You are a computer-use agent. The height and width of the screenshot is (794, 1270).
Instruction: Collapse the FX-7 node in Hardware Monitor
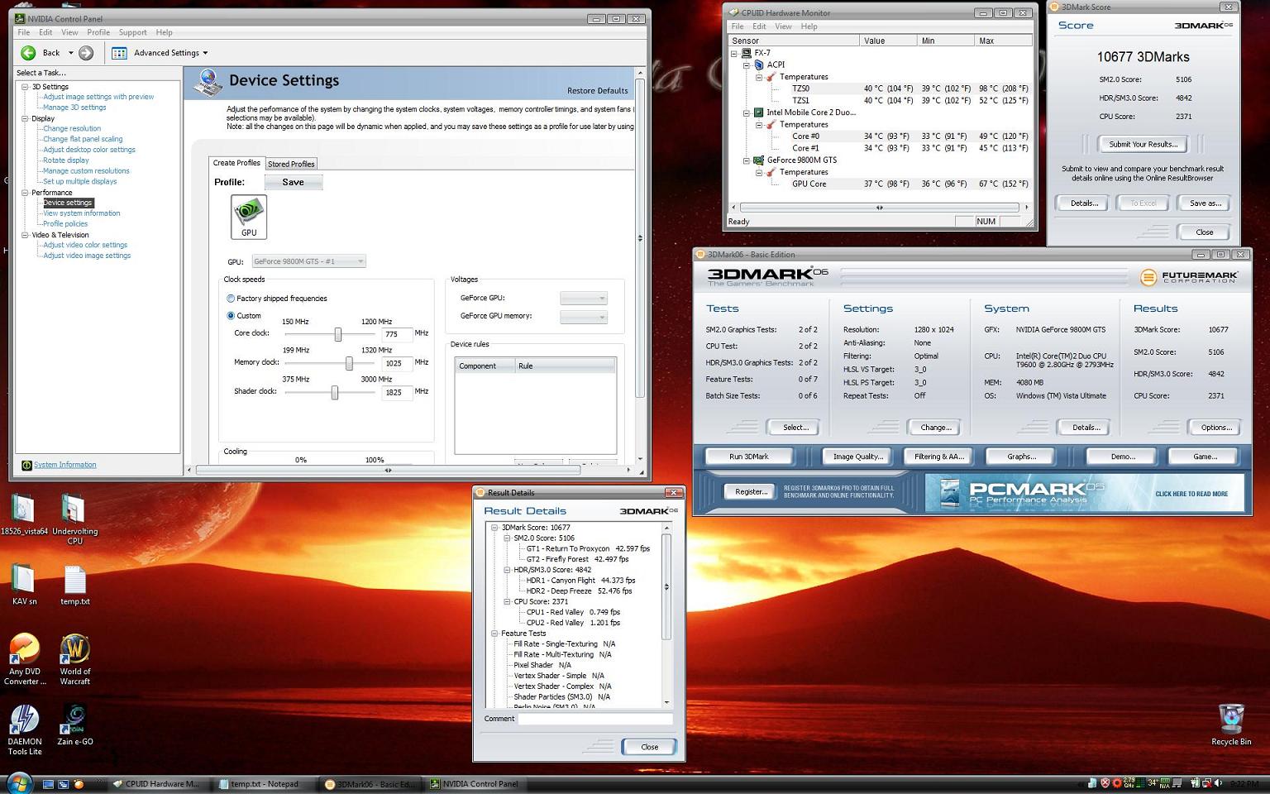click(x=734, y=53)
